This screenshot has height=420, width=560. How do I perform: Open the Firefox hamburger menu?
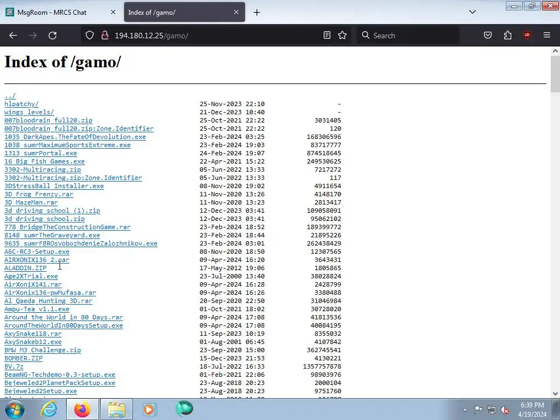[547, 35]
